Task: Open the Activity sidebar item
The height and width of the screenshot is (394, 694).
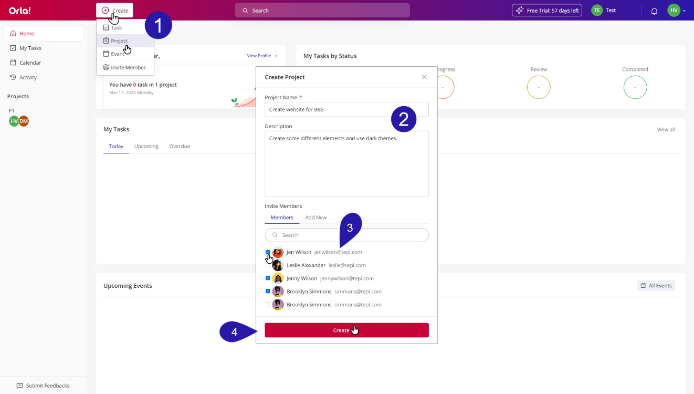Action: [28, 77]
